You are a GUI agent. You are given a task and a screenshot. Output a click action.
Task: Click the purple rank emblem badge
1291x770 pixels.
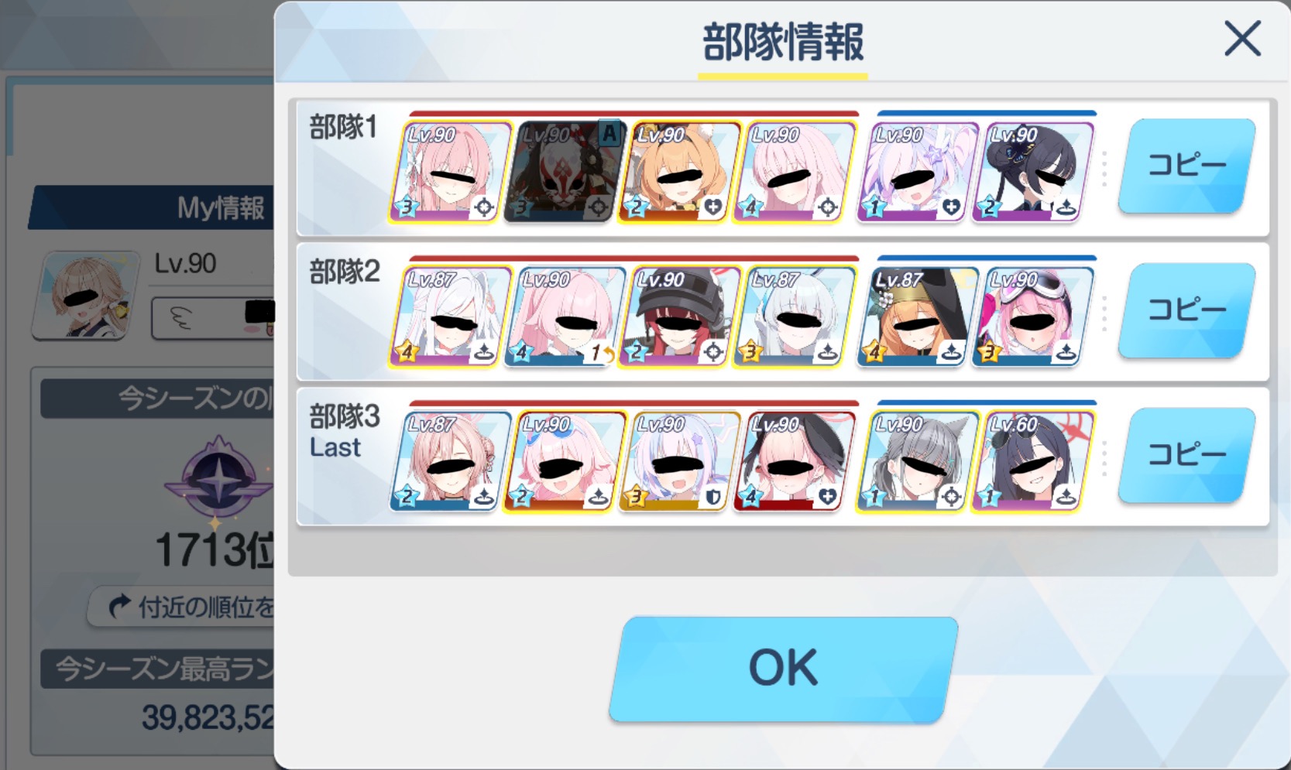[x=220, y=478]
